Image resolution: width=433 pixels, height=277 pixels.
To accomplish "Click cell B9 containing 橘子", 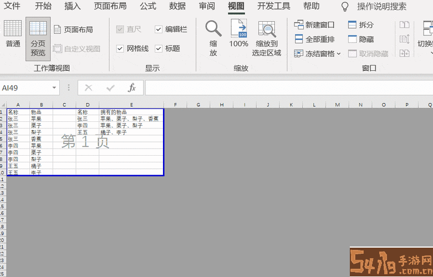I will pyautogui.click(x=41, y=166).
